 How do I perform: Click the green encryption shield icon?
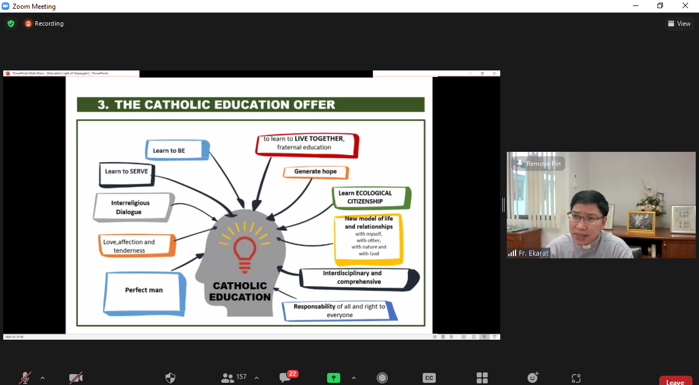click(11, 23)
